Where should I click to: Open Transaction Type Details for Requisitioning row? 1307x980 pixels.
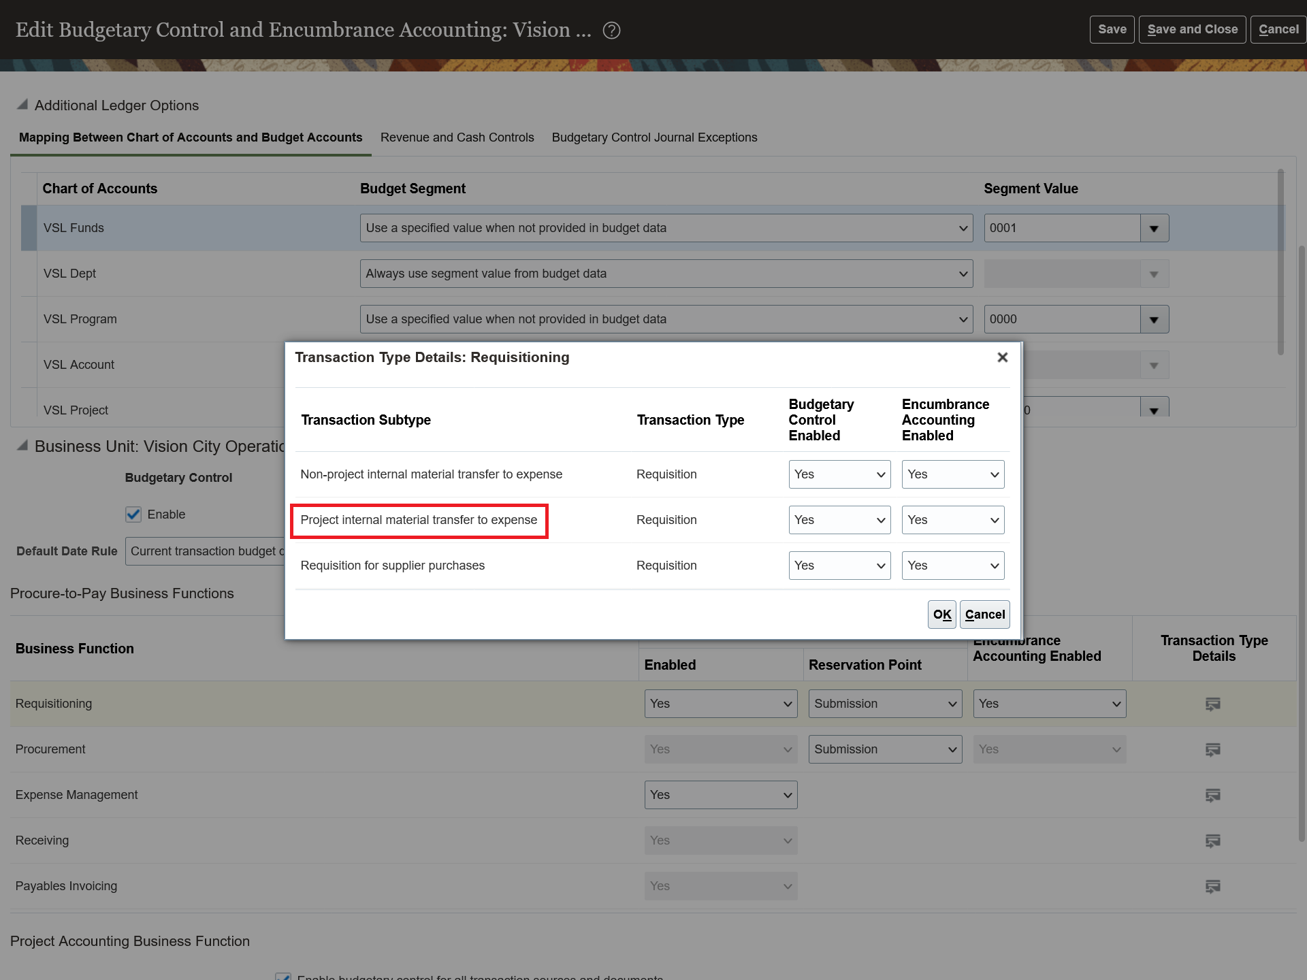(1212, 704)
